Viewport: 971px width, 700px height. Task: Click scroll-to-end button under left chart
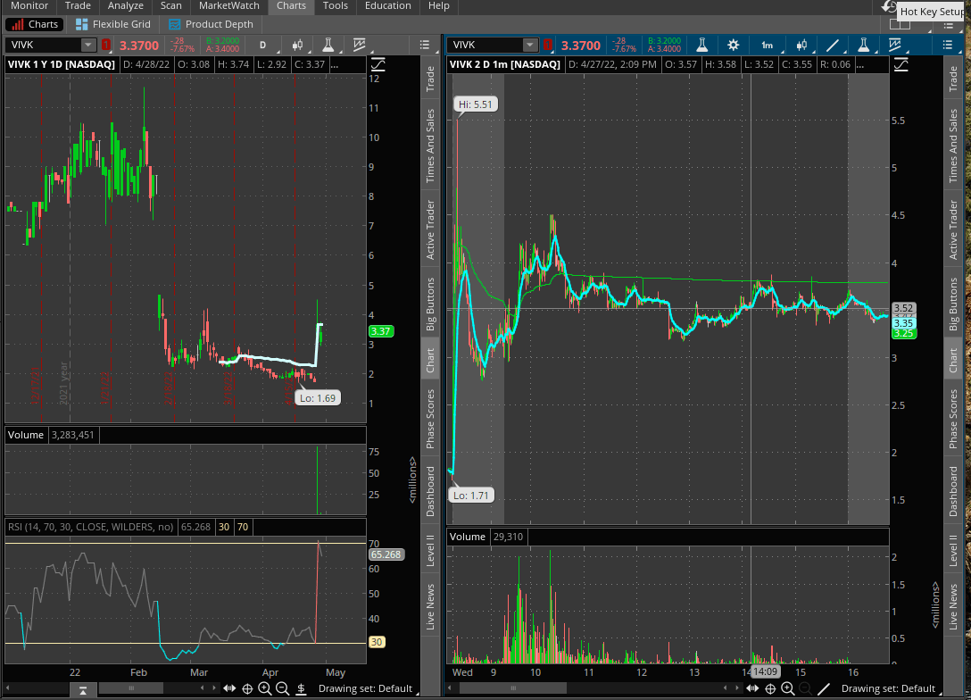click(83, 690)
